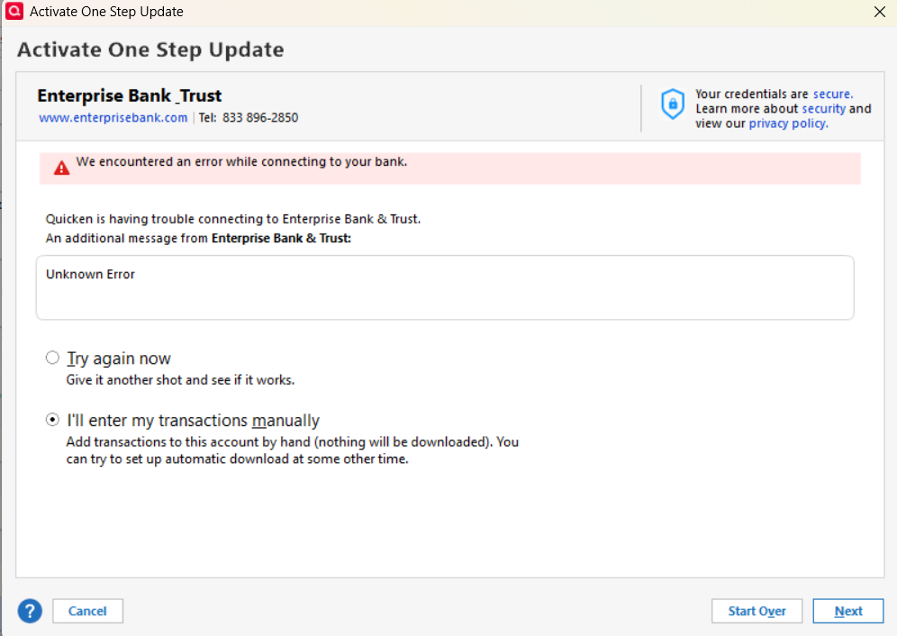
Task: Click the Activate One Step Update title
Action: [150, 50]
